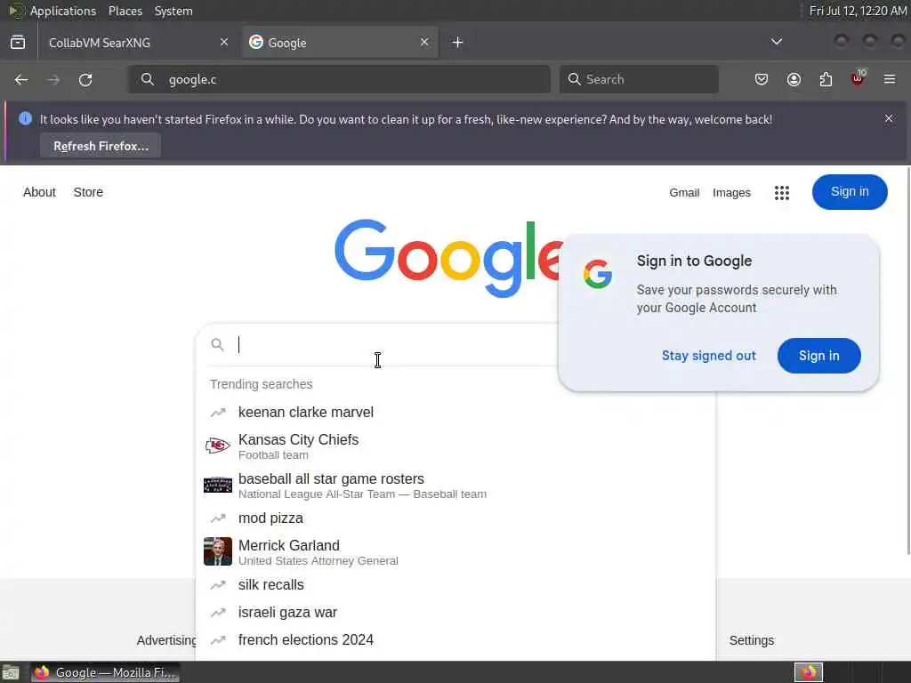Click the address bar showing google.c

coord(339,79)
